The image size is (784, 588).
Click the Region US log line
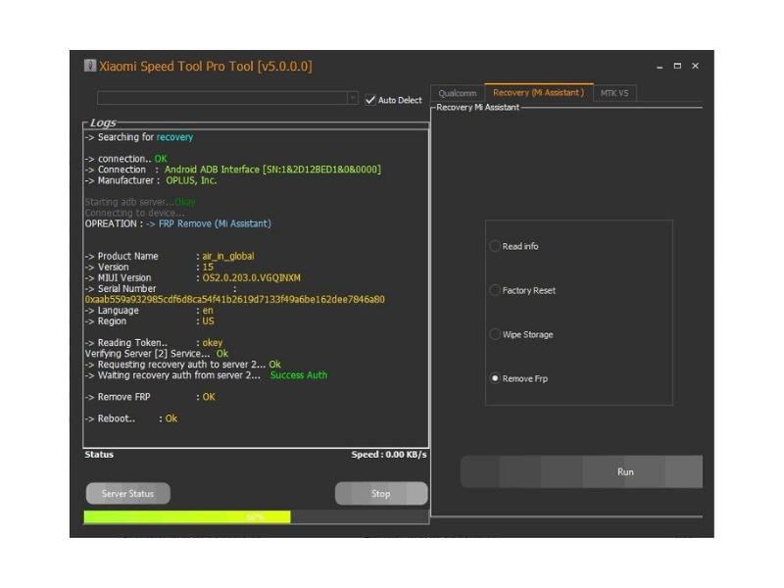[x=150, y=321]
